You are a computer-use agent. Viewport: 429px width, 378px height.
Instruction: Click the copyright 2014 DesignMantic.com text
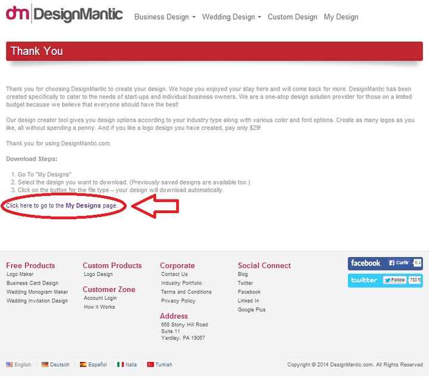355,365
